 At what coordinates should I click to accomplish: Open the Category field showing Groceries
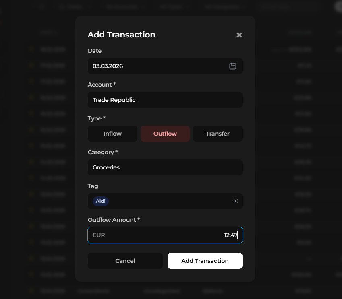(165, 167)
